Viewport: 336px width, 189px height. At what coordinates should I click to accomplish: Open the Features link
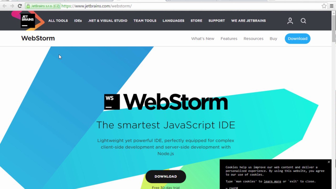[229, 39]
